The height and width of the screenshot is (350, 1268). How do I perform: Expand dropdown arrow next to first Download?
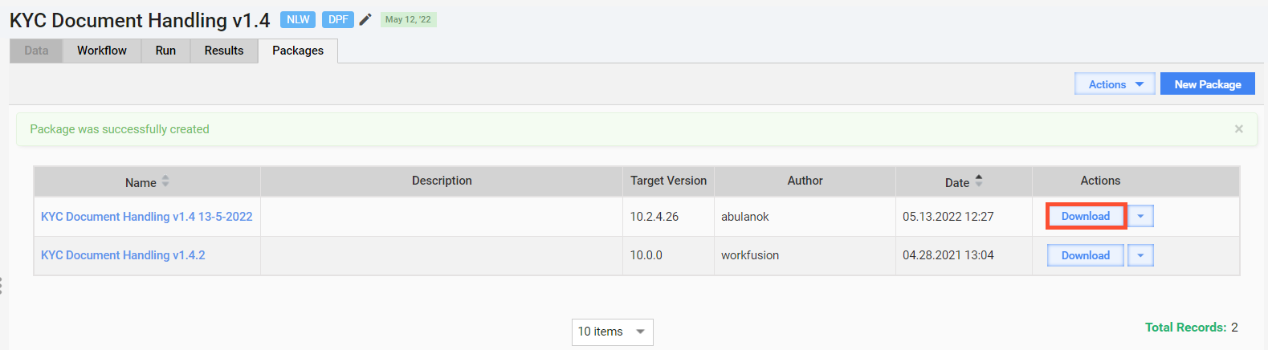click(x=1140, y=216)
